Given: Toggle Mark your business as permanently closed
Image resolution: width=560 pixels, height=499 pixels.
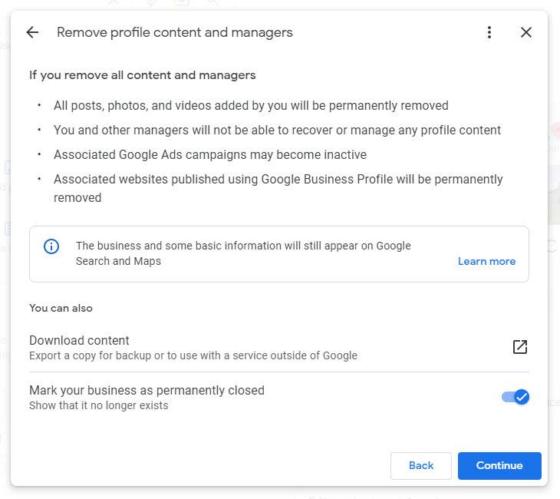Looking at the screenshot, I should tap(515, 397).
